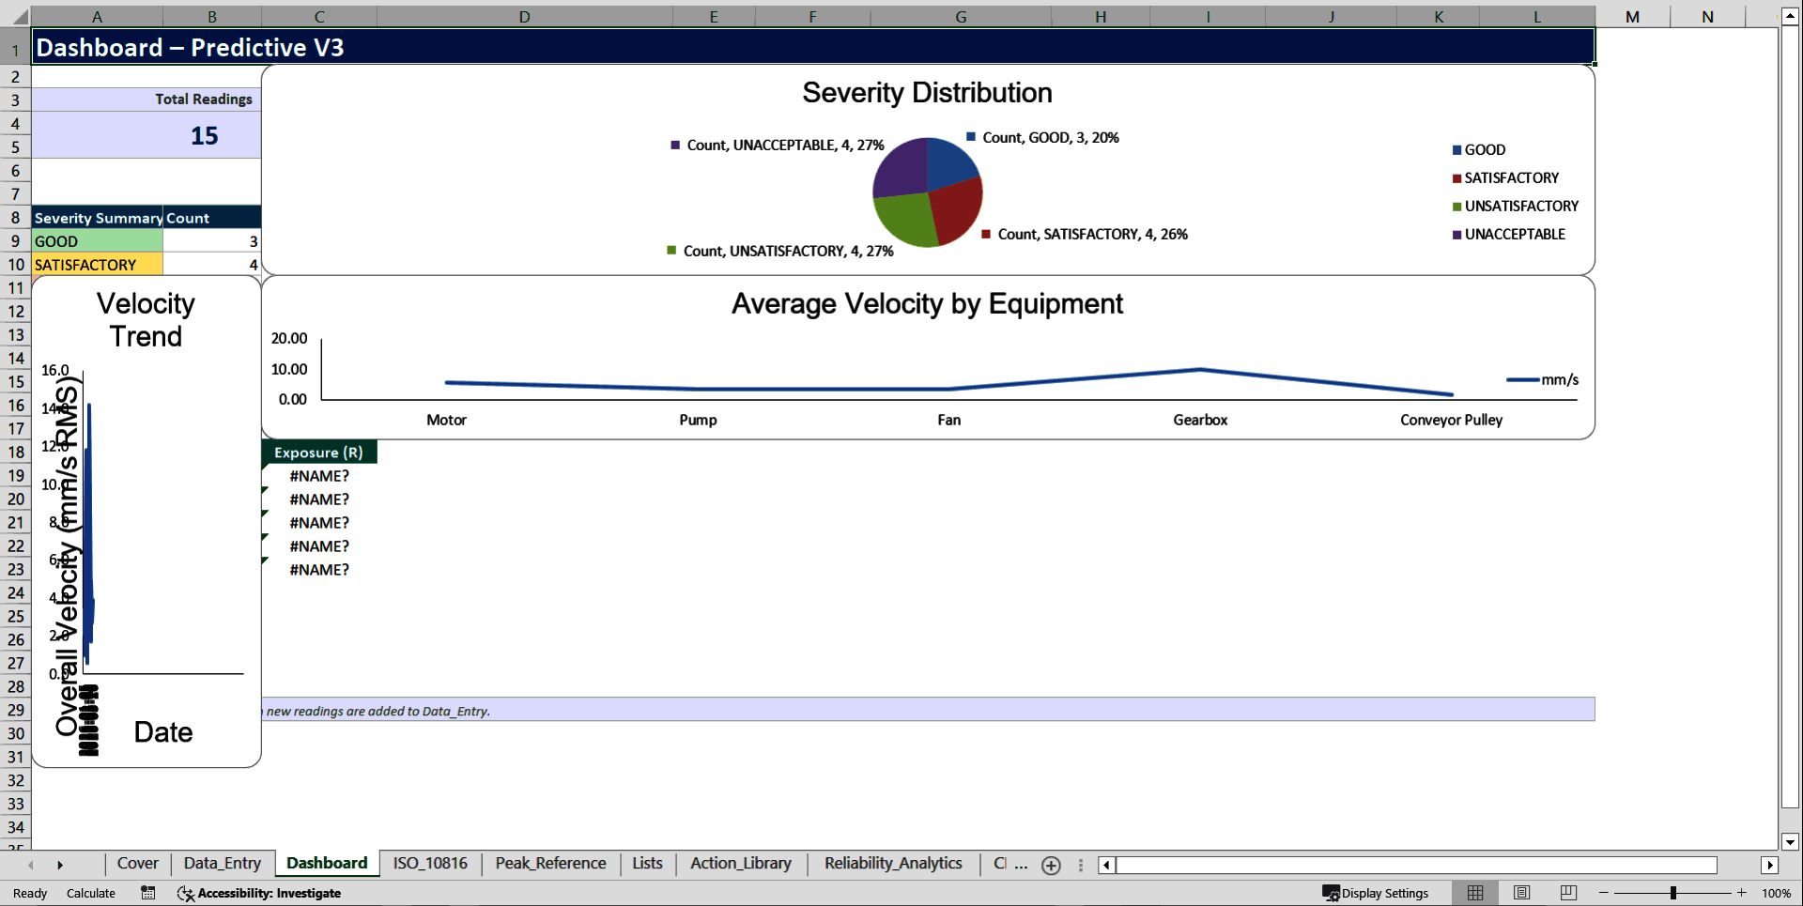
Task: Click Accessibility: Investigate in the status bar
Action: (270, 893)
